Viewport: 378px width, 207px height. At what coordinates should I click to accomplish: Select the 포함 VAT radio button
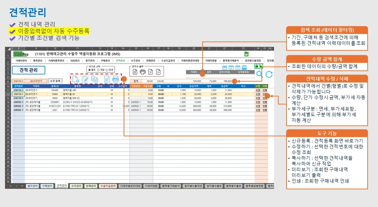point(99,70)
